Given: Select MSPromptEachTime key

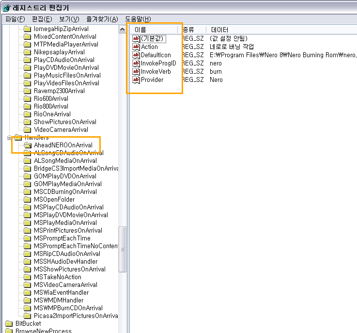Looking at the screenshot, I should coord(62,238).
